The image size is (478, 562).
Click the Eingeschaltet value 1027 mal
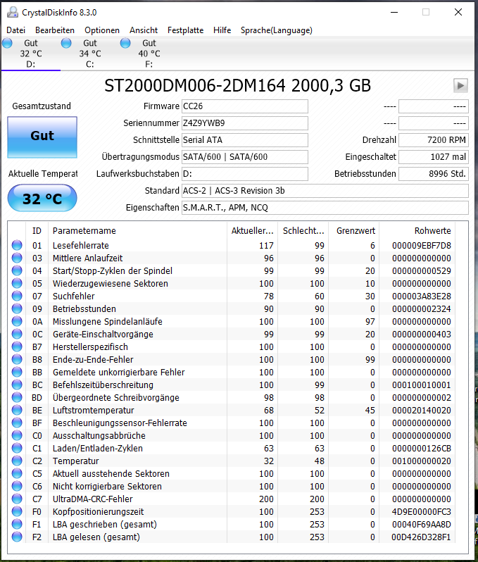coord(434,157)
